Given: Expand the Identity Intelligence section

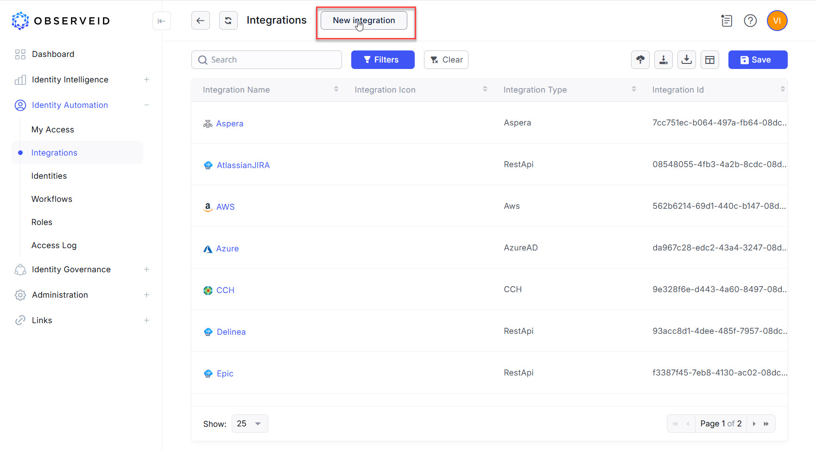Looking at the screenshot, I should tap(146, 80).
